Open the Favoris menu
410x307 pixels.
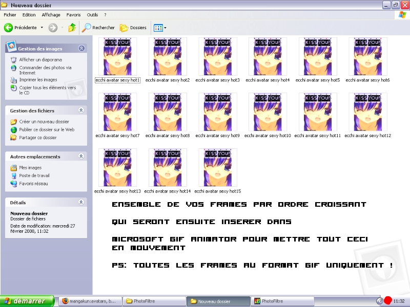73,15
